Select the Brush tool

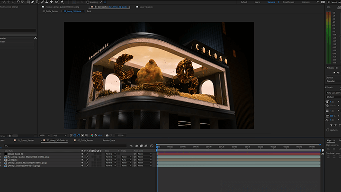(x=43, y=2)
